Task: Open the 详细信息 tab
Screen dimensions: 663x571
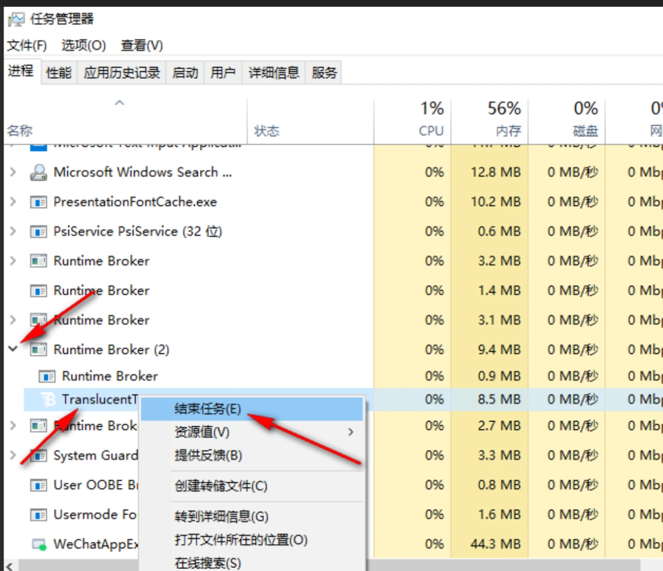Action: point(274,73)
